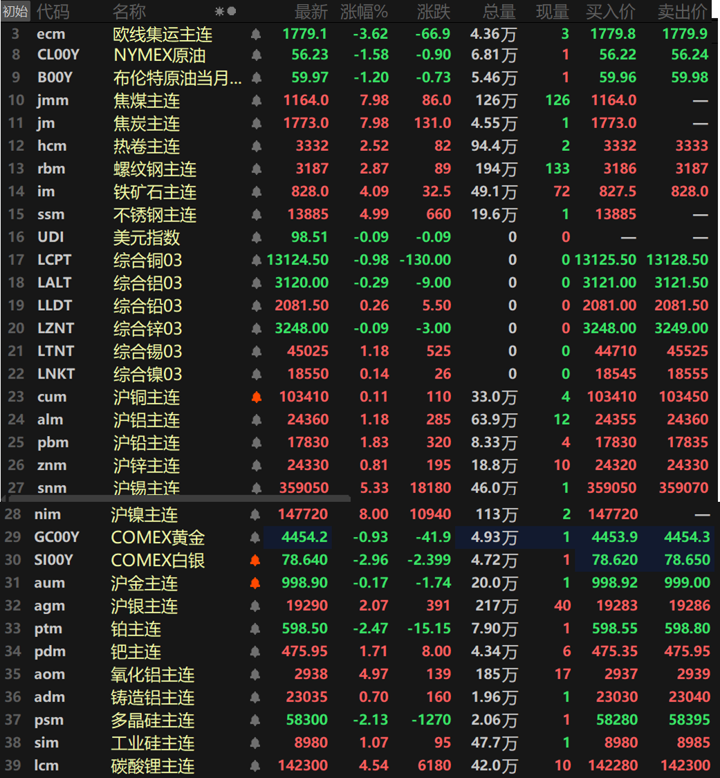Click the round dot icon in the header
720x778 pixels.
pos(232,11)
